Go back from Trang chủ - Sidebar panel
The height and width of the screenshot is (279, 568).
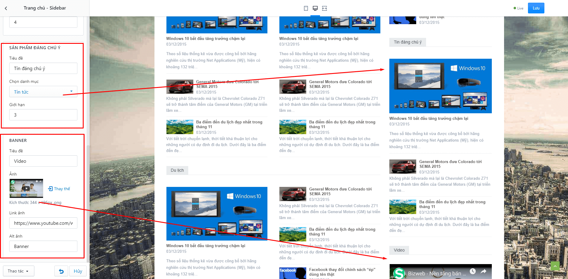coord(6,8)
